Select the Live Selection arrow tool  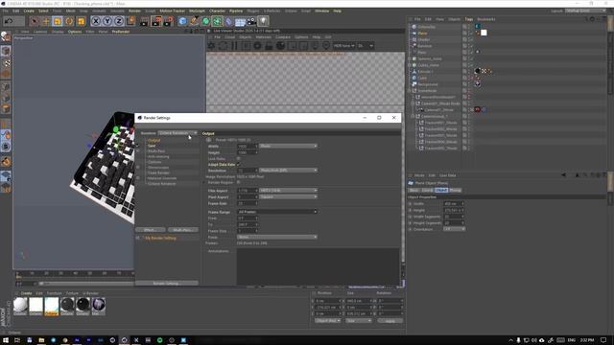[35, 21]
